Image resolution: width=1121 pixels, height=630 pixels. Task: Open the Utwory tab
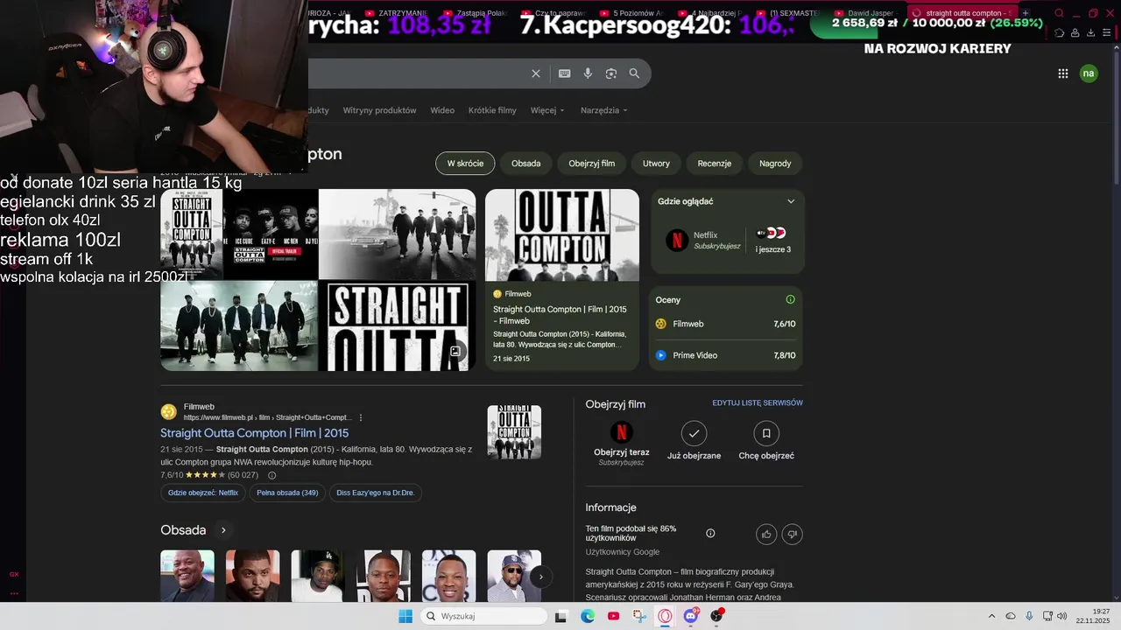(x=656, y=163)
